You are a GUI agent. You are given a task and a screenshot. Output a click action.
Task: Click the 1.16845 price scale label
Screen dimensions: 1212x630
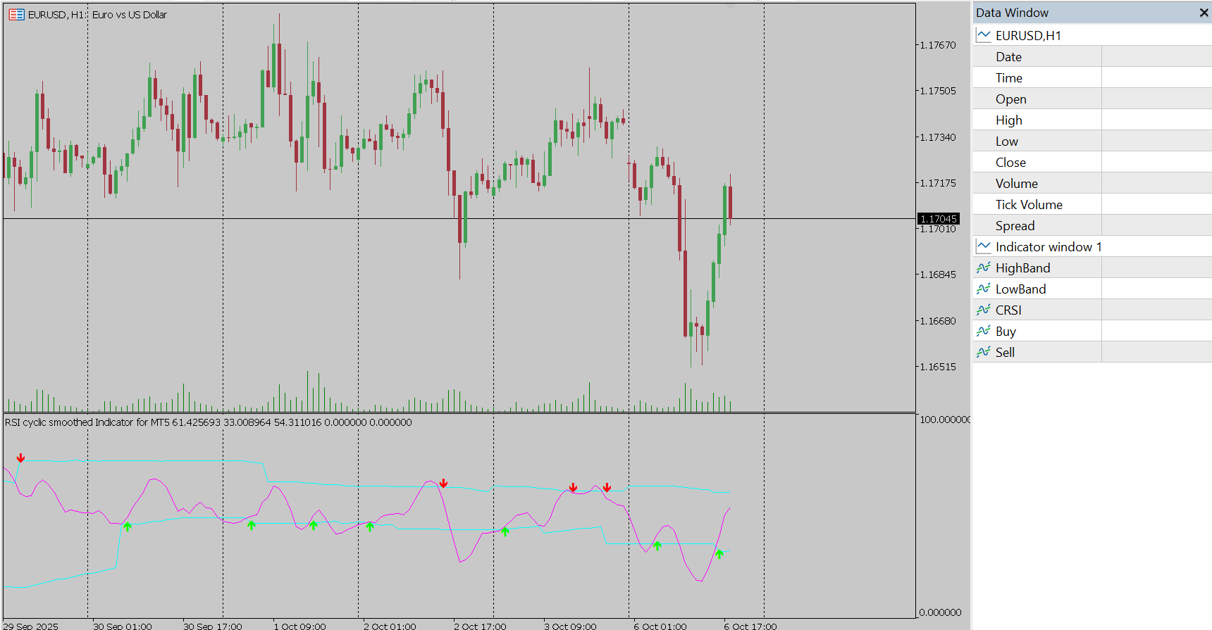[938, 275]
